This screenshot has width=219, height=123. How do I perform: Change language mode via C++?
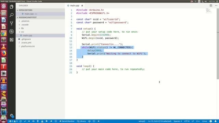[198, 121]
